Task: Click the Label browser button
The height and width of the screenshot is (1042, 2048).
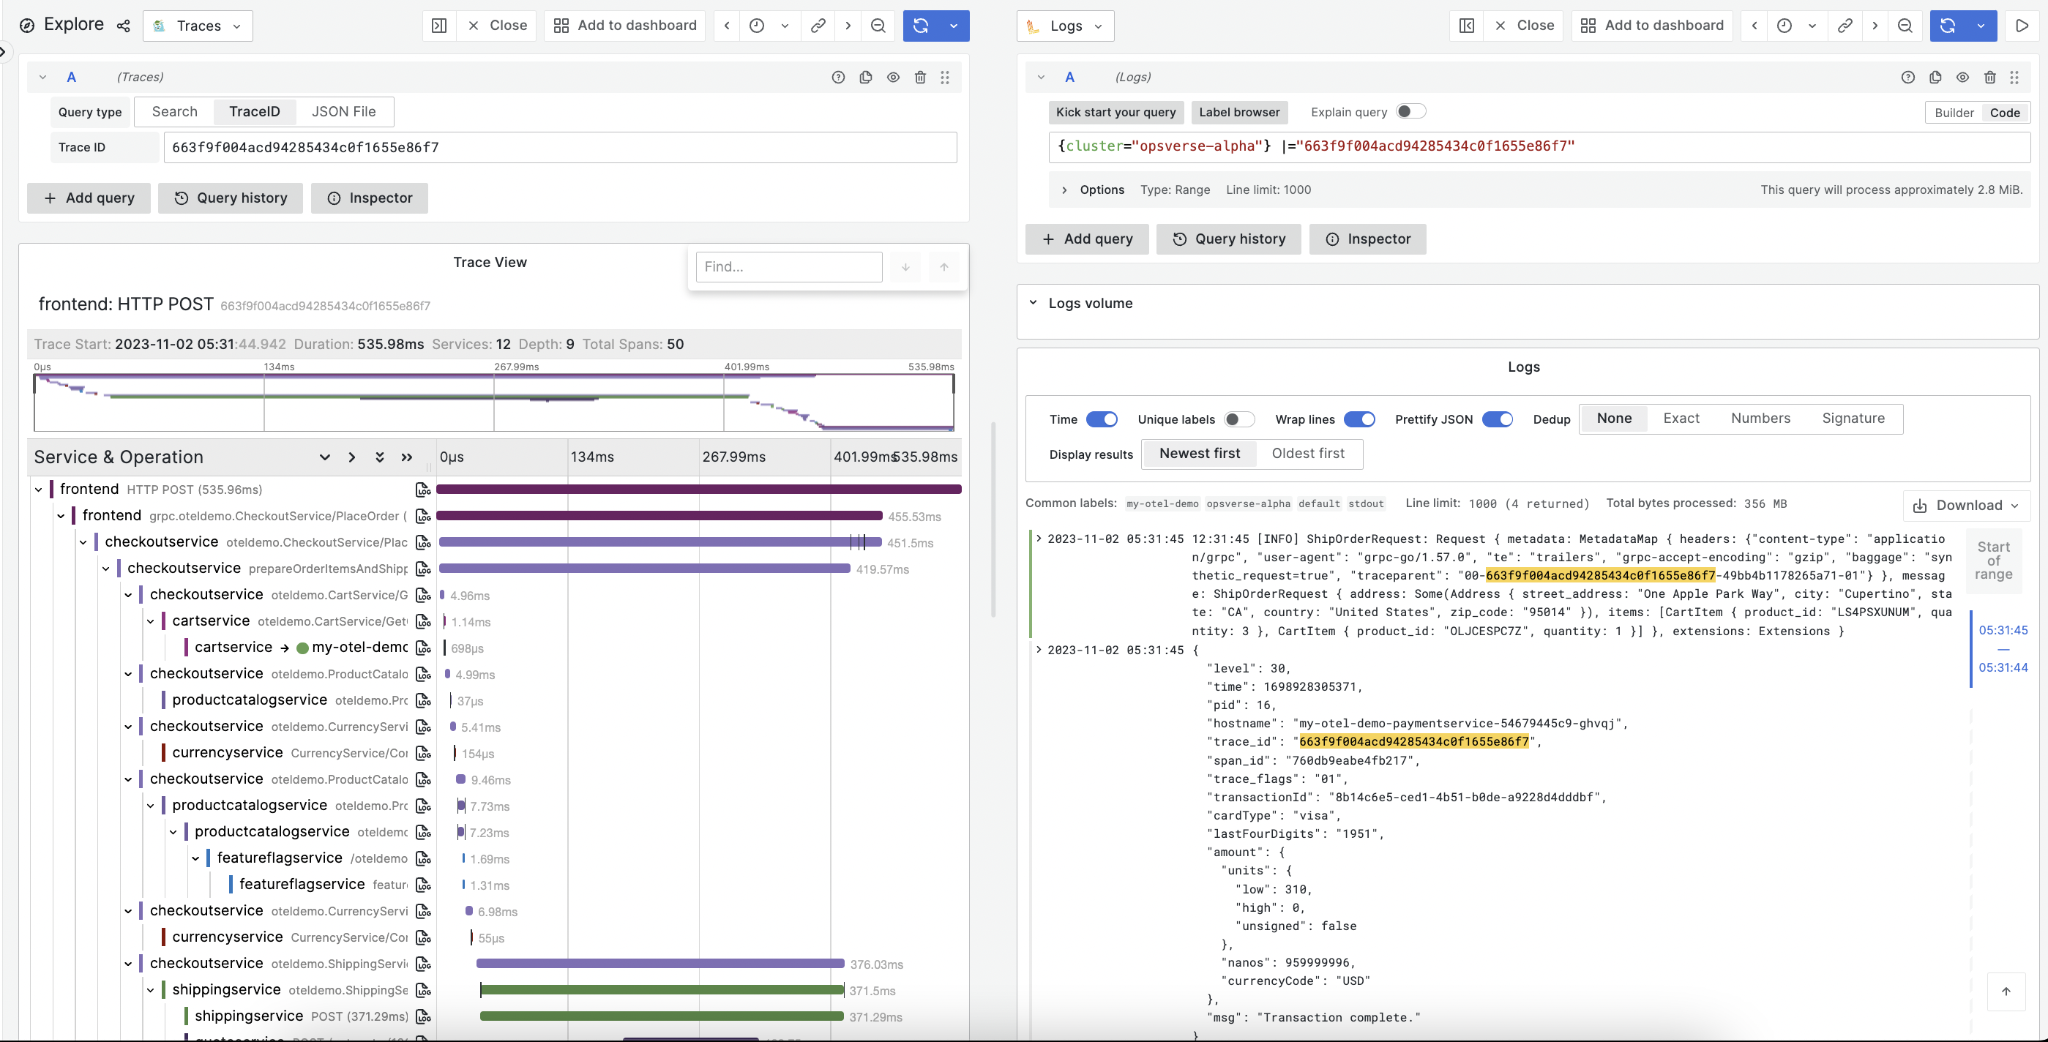Action: 1238,112
